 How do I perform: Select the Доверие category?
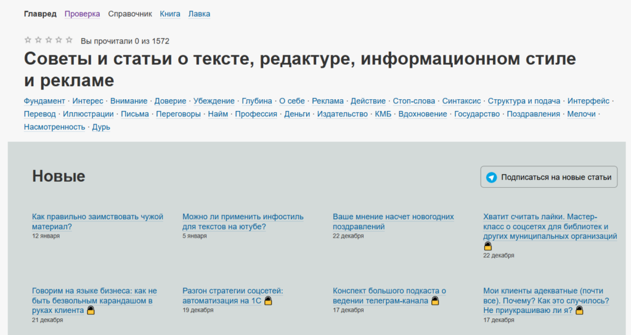point(170,101)
